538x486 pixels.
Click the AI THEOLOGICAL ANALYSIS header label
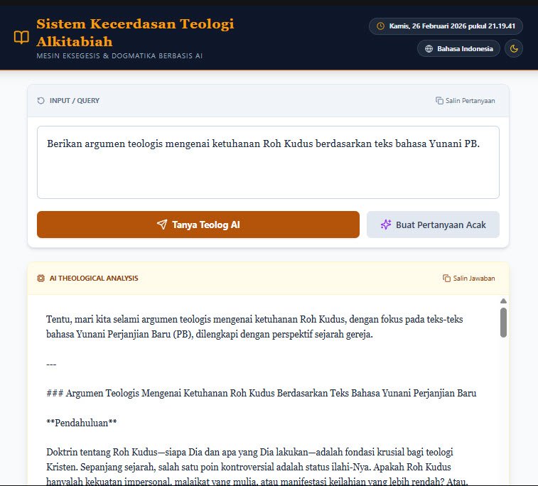[x=94, y=278]
